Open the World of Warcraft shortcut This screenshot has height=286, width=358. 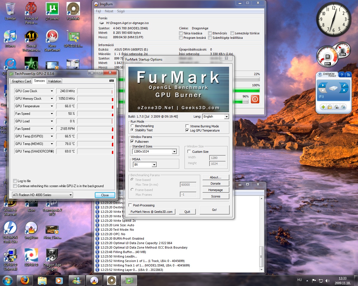tap(10, 206)
